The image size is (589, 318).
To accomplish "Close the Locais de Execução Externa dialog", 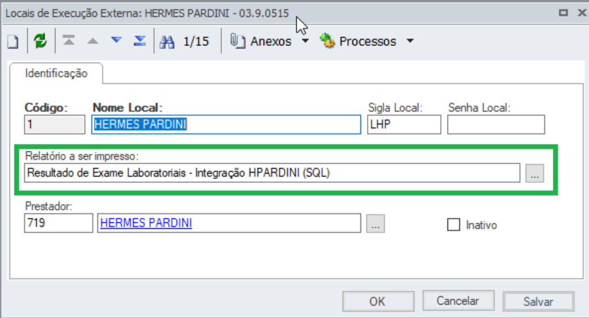I will tap(582, 12).
